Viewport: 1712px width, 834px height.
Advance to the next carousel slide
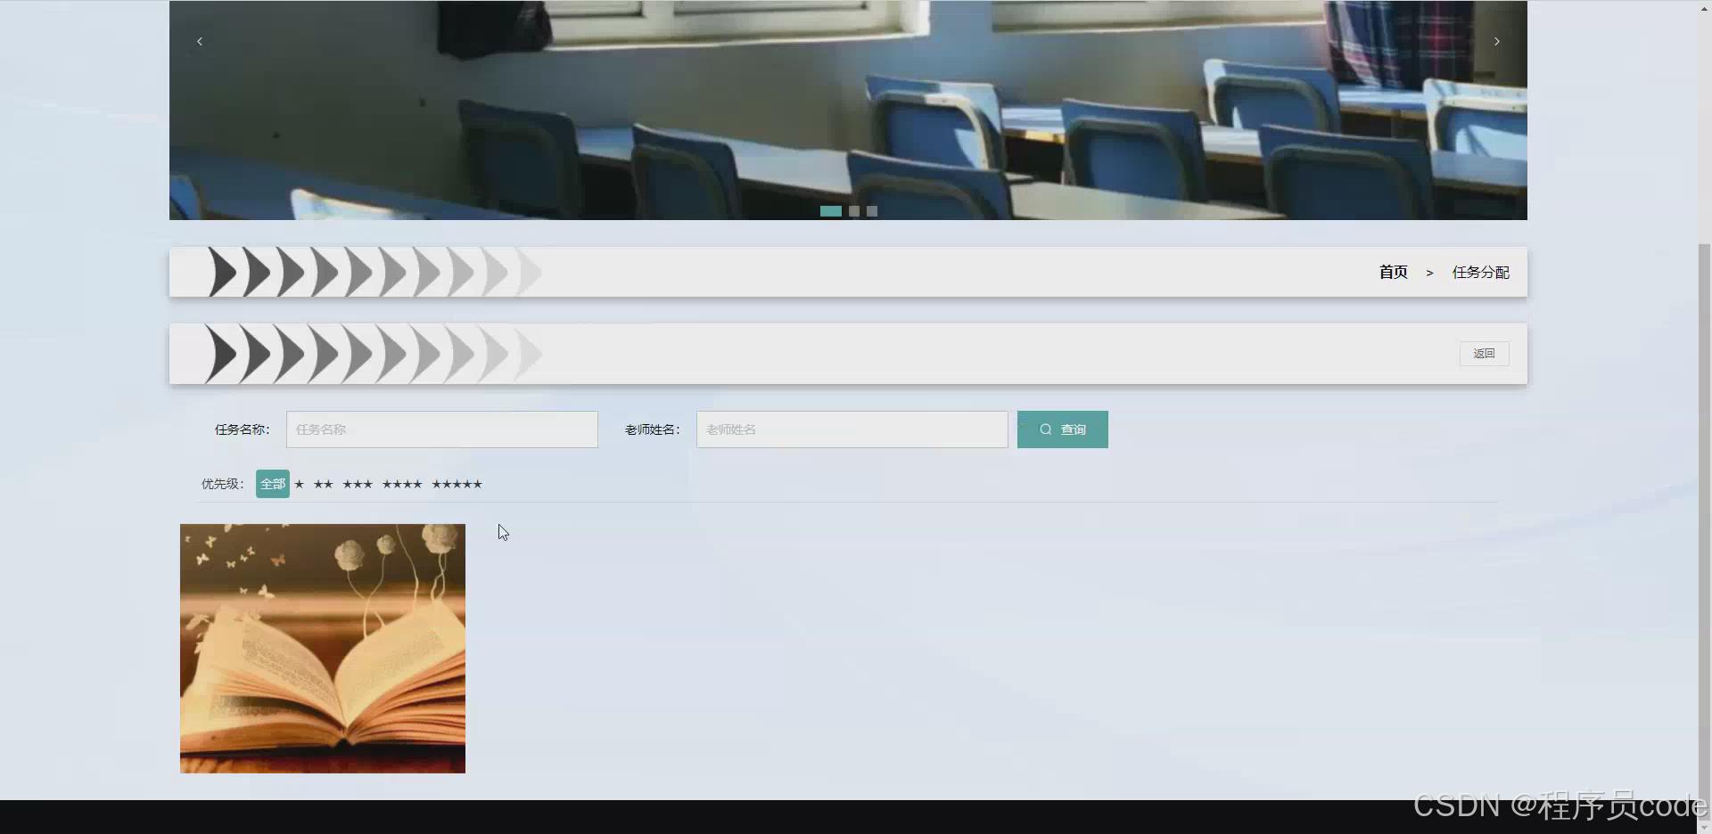[x=1497, y=41]
